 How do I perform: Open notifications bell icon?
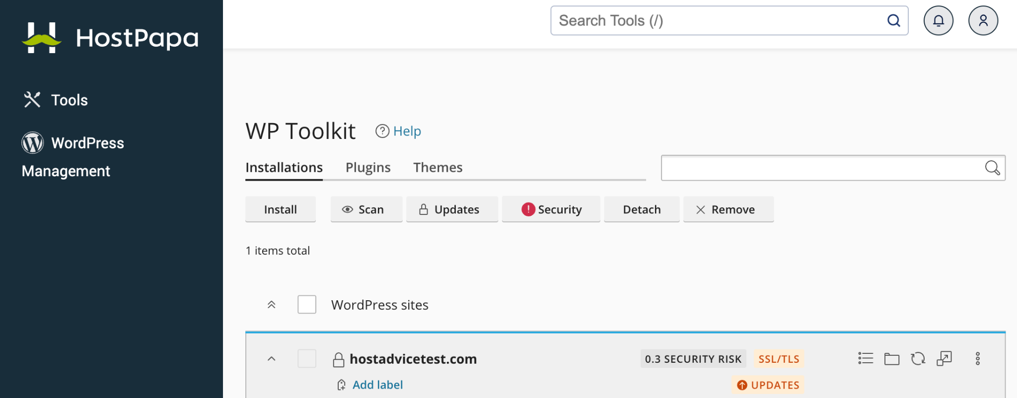point(938,21)
